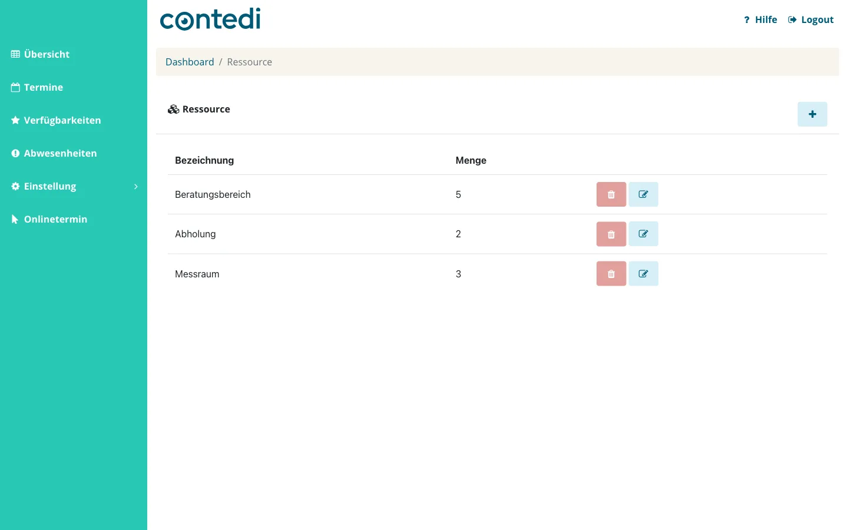Open the Hilfe help link

760,19
